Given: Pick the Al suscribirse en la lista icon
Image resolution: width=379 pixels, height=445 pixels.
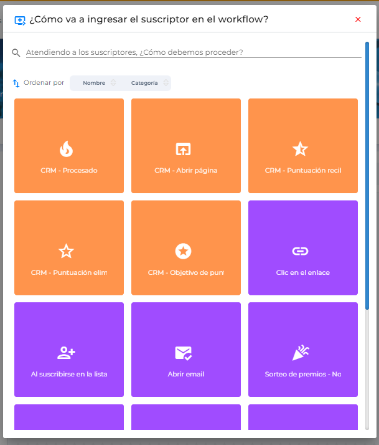Looking at the screenshot, I should [66, 353].
